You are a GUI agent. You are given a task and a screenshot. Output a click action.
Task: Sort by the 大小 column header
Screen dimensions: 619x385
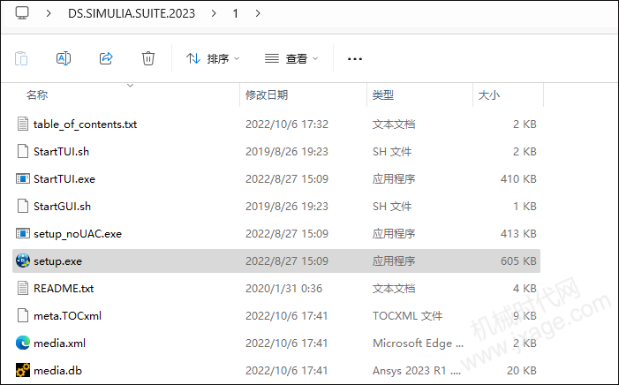click(x=488, y=94)
